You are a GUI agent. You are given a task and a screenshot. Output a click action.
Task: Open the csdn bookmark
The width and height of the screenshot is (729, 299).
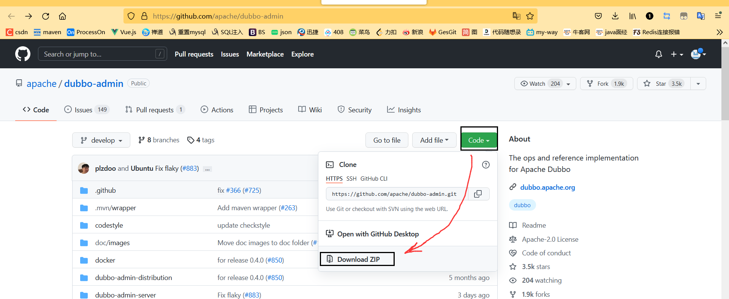(x=17, y=32)
